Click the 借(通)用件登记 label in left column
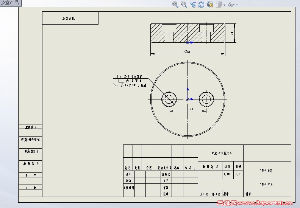This screenshot has width=300, height=208. [x=30, y=139]
